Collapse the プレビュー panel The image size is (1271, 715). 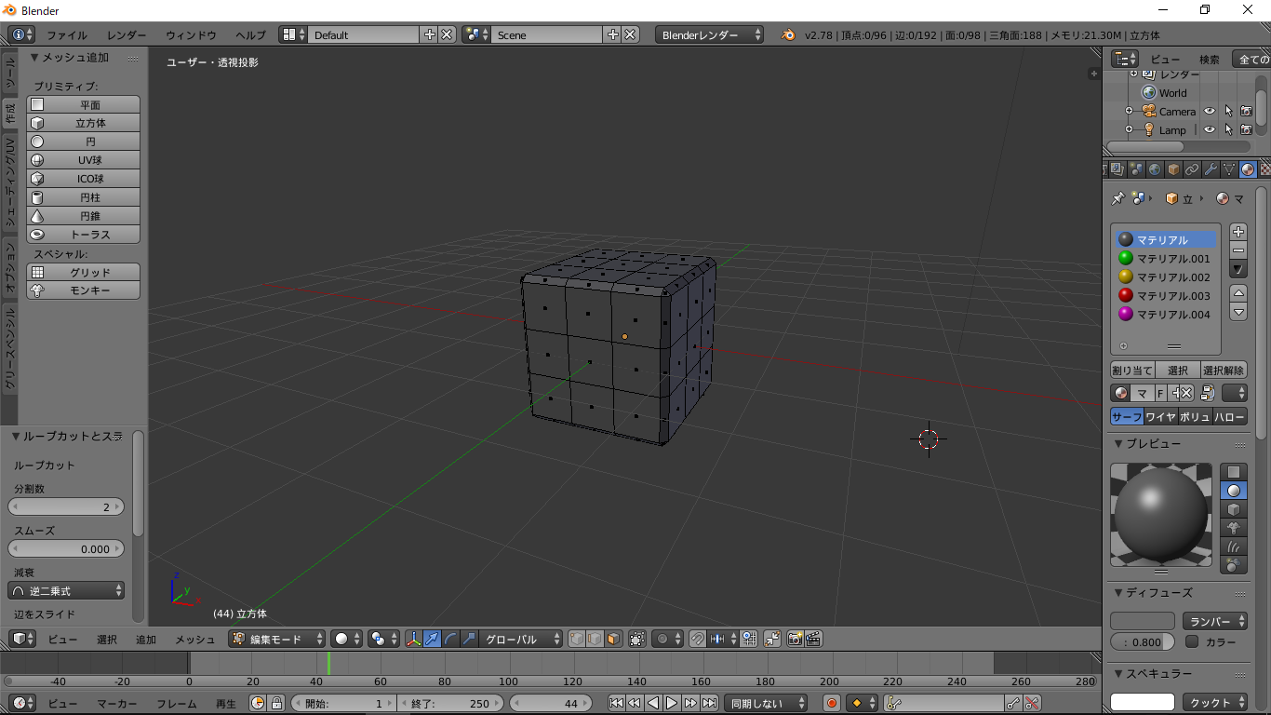(1118, 444)
